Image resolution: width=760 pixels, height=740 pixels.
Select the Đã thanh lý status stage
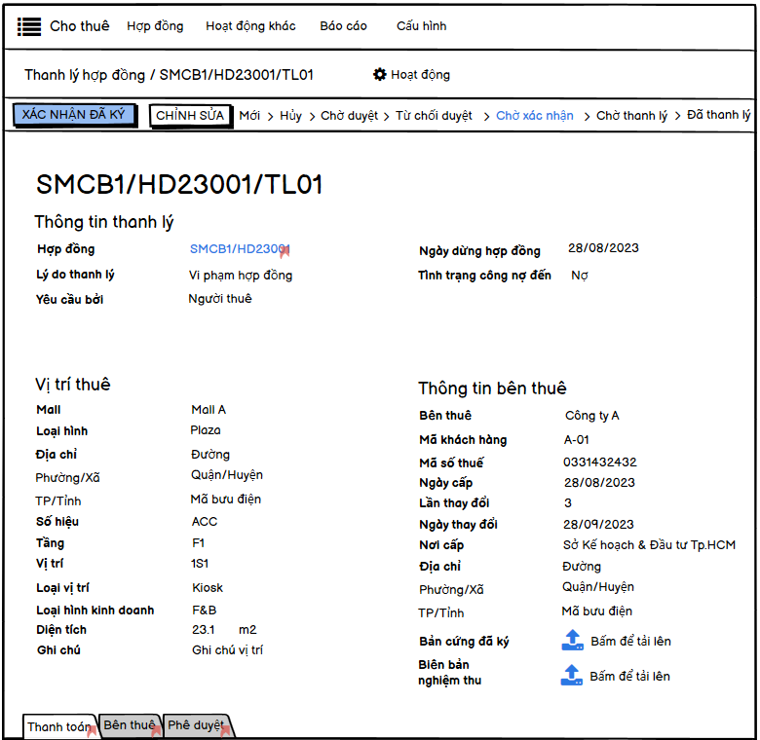click(x=719, y=115)
